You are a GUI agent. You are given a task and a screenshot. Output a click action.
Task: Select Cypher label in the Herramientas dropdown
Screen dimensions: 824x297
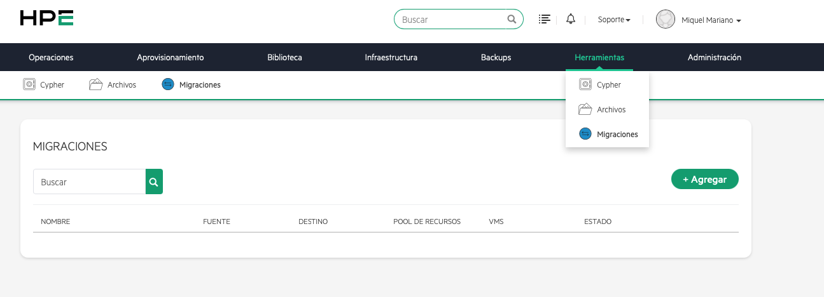(x=609, y=84)
